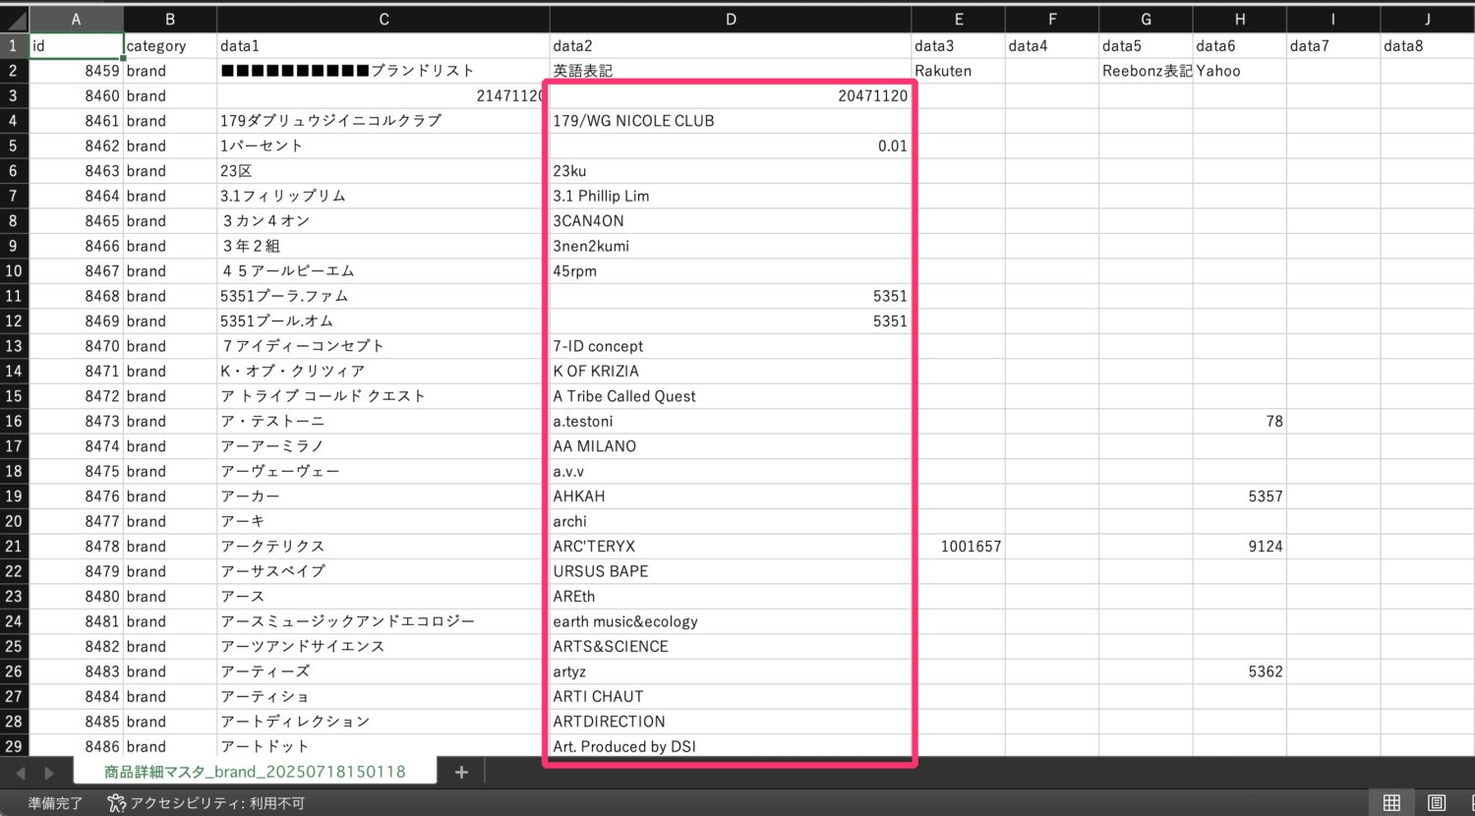Select row 21 header
Viewport: 1475px width, 816px height.
pyautogui.click(x=14, y=546)
